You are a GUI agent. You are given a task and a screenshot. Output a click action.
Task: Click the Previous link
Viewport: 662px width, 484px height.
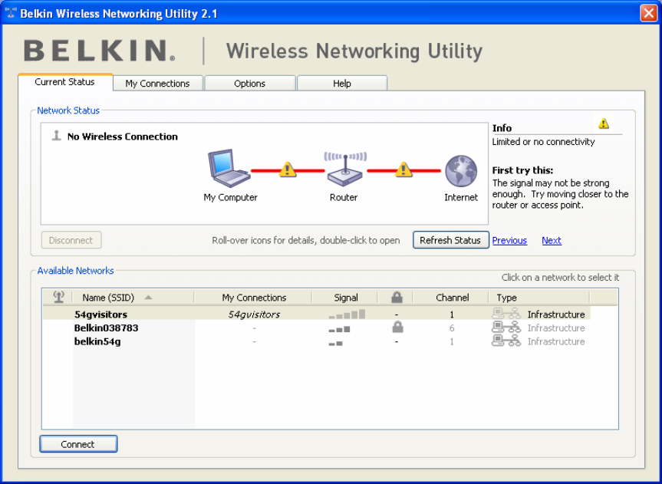pyautogui.click(x=509, y=240)
